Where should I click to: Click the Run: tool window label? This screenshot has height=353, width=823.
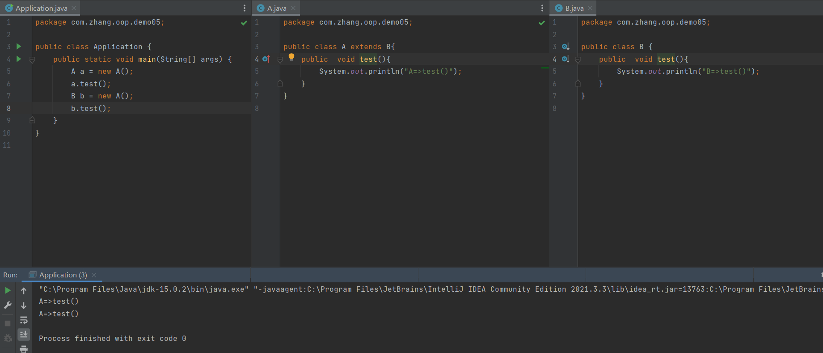coord(10,275)
